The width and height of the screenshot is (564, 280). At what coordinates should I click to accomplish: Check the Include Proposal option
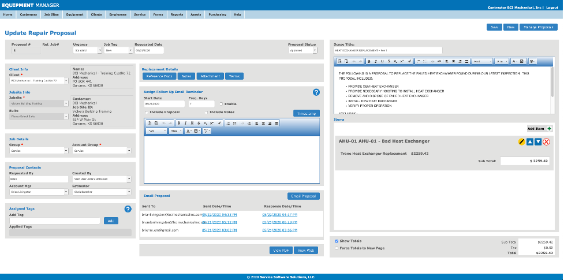point(146,112)
